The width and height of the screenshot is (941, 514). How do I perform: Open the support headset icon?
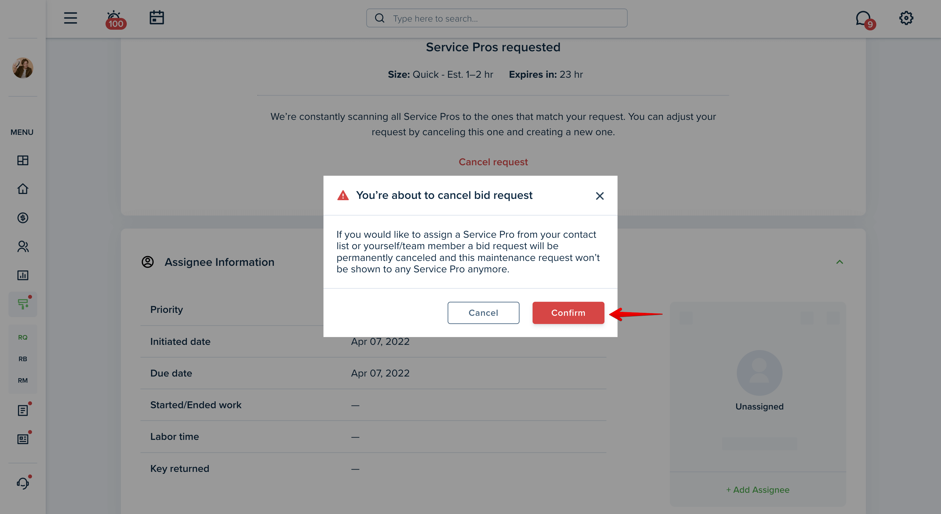point(23,483)
